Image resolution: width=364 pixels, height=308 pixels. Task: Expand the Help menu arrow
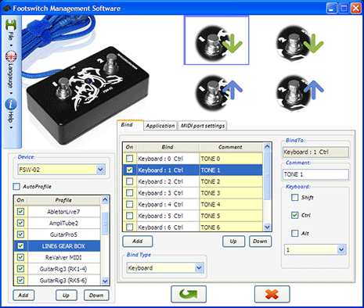11,127
